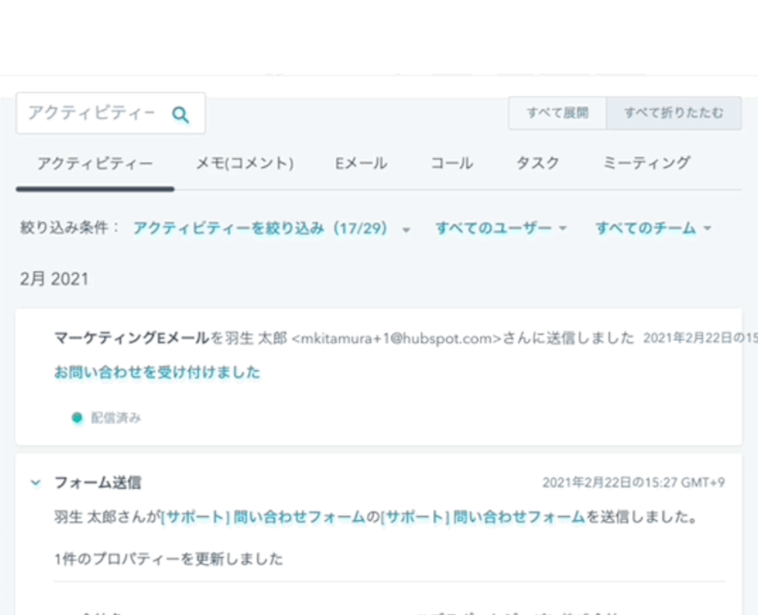758x615 pixels.
Task: Click the activity search magnifier icon
Action: tap(180, 114)
